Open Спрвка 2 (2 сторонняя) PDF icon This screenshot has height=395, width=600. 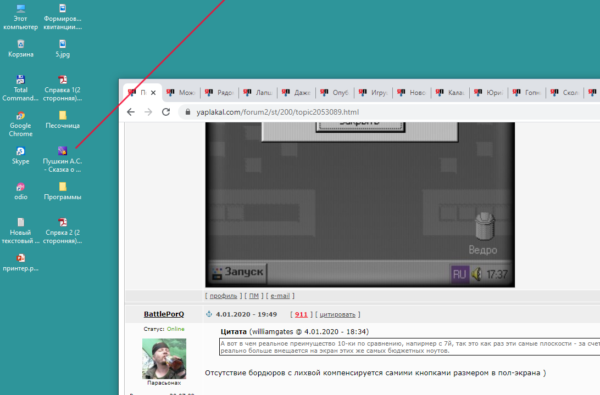tap(63, 231)
